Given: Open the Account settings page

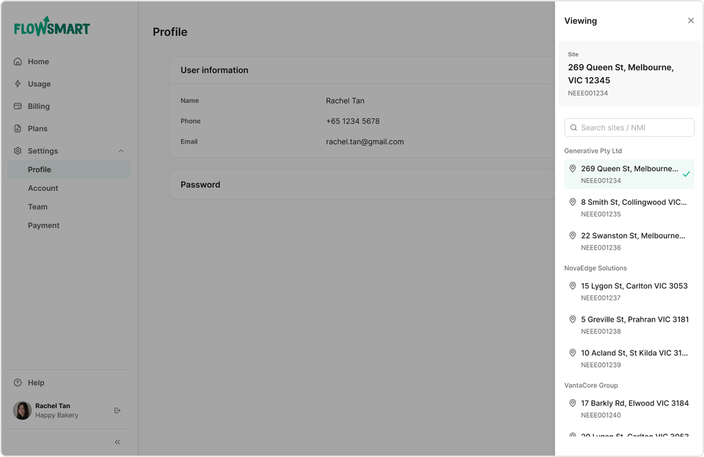Looking at the screenshot, I should pos(43,188).
